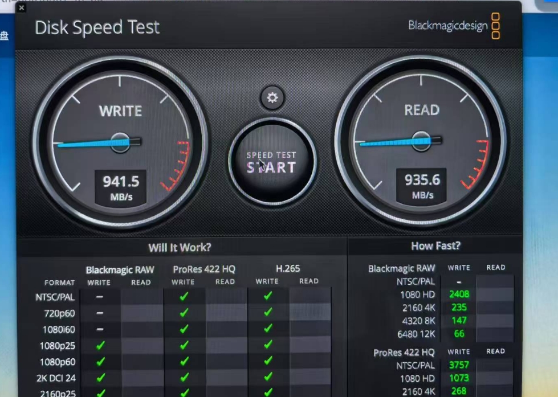Select the 147 write value for 4320 8K
The image size is (558, 397).
(x=459, y=321)
